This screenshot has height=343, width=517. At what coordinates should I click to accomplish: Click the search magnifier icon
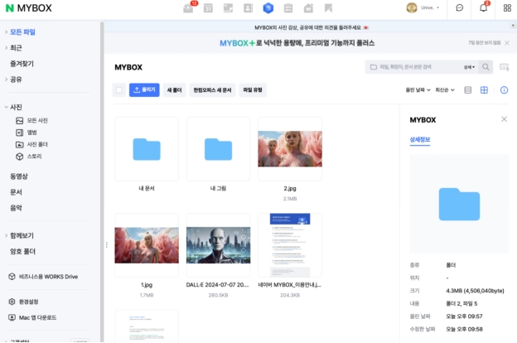[x=486, y=67]
